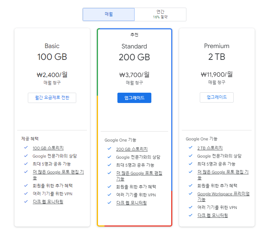
Task: Click the 2 TB storage size heading
Action: [217, 57]
